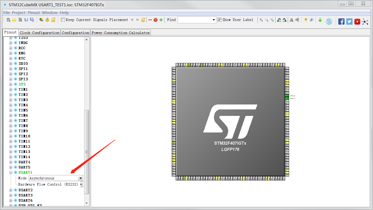Click the Redo arrow icon
This screenshot has width=373, height=210.
coord(138,20)
